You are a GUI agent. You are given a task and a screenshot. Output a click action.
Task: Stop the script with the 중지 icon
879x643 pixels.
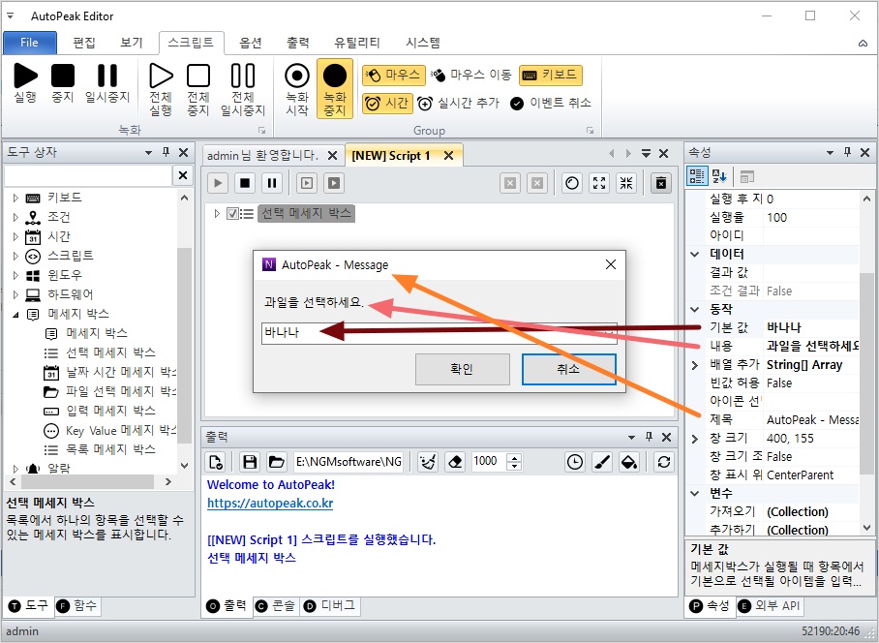[x=63, y=83]
